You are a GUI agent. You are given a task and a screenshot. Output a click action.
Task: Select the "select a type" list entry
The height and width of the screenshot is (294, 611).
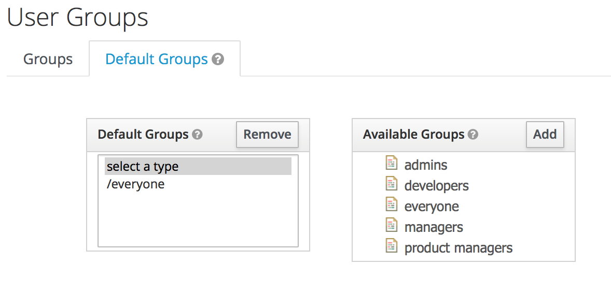[198, 167]
